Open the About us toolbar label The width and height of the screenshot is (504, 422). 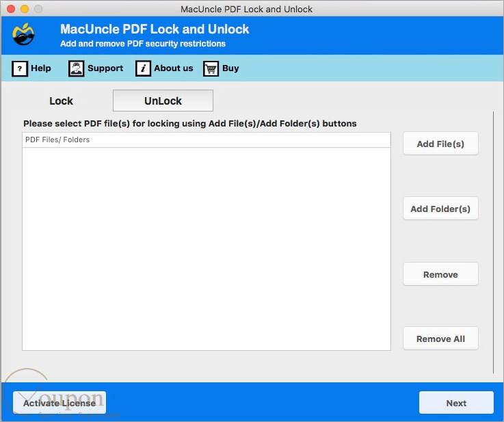point(174,68)
